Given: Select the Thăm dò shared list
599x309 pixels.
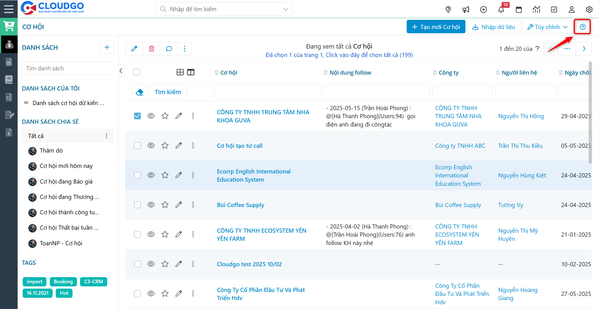Looking at the screenshot, I should [x=51, y=151].
